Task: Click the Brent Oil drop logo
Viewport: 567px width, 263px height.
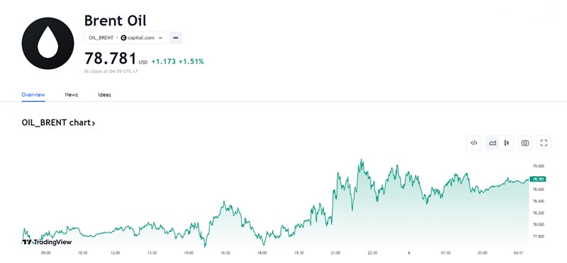Action: [47, 43]
